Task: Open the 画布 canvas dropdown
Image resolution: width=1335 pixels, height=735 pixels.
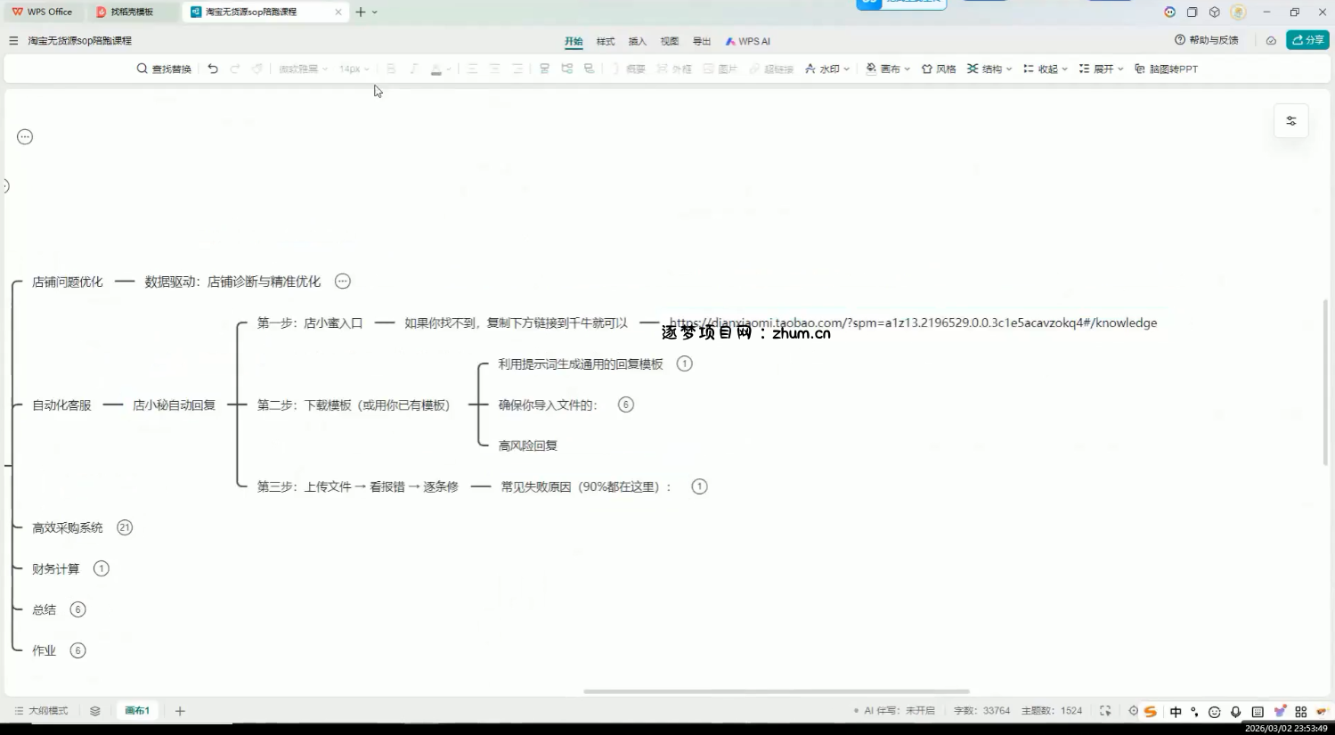Action: pos(888,69)
